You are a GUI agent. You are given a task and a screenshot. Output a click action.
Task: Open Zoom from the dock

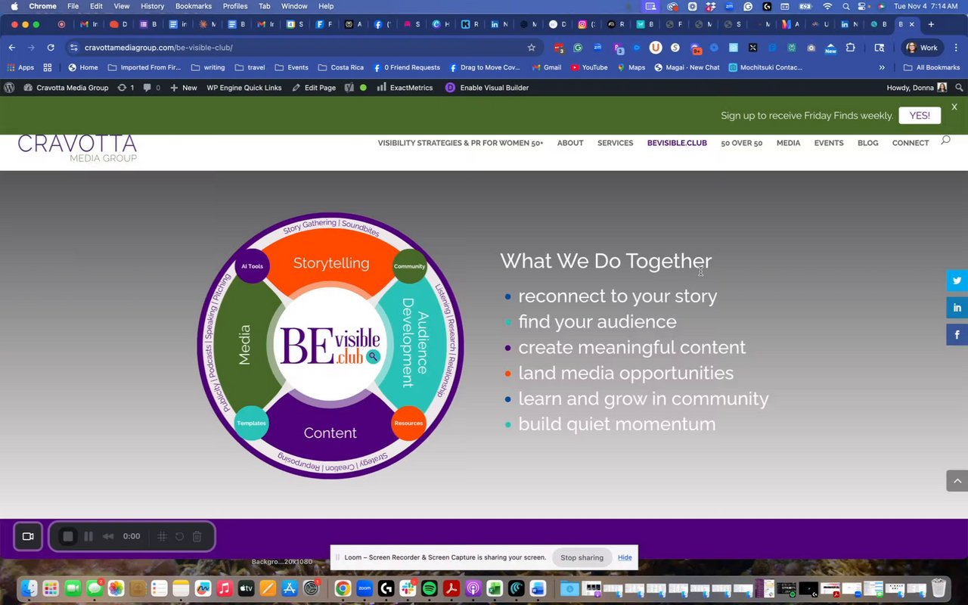point(365,588)
